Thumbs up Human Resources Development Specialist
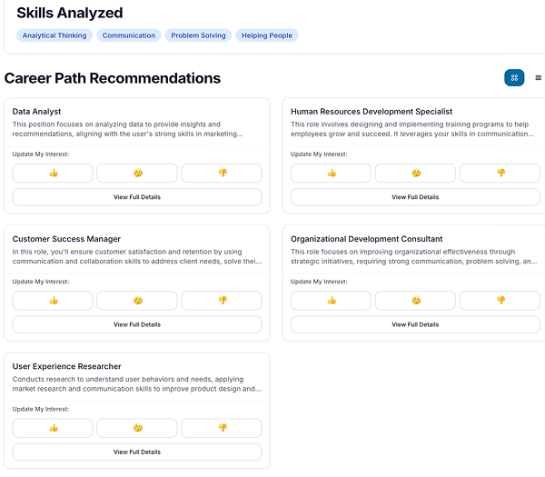The height and width of the screenshot is (477, 545). point(331,174)
